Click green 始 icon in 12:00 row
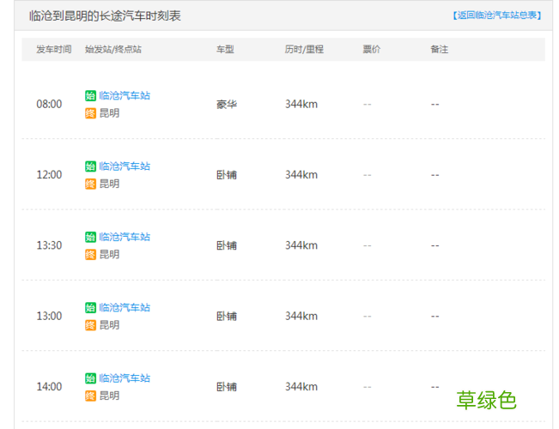559x429 pixels. [90, 166]
